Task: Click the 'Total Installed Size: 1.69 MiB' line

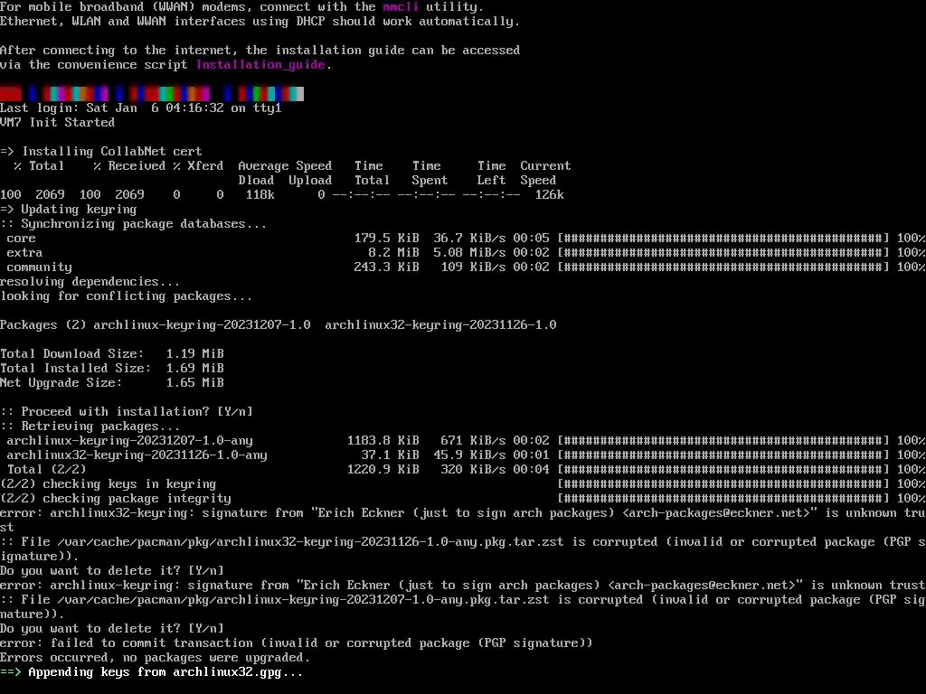Action: pos(111,369)
